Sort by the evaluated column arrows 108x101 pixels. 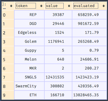click(104, 6)
